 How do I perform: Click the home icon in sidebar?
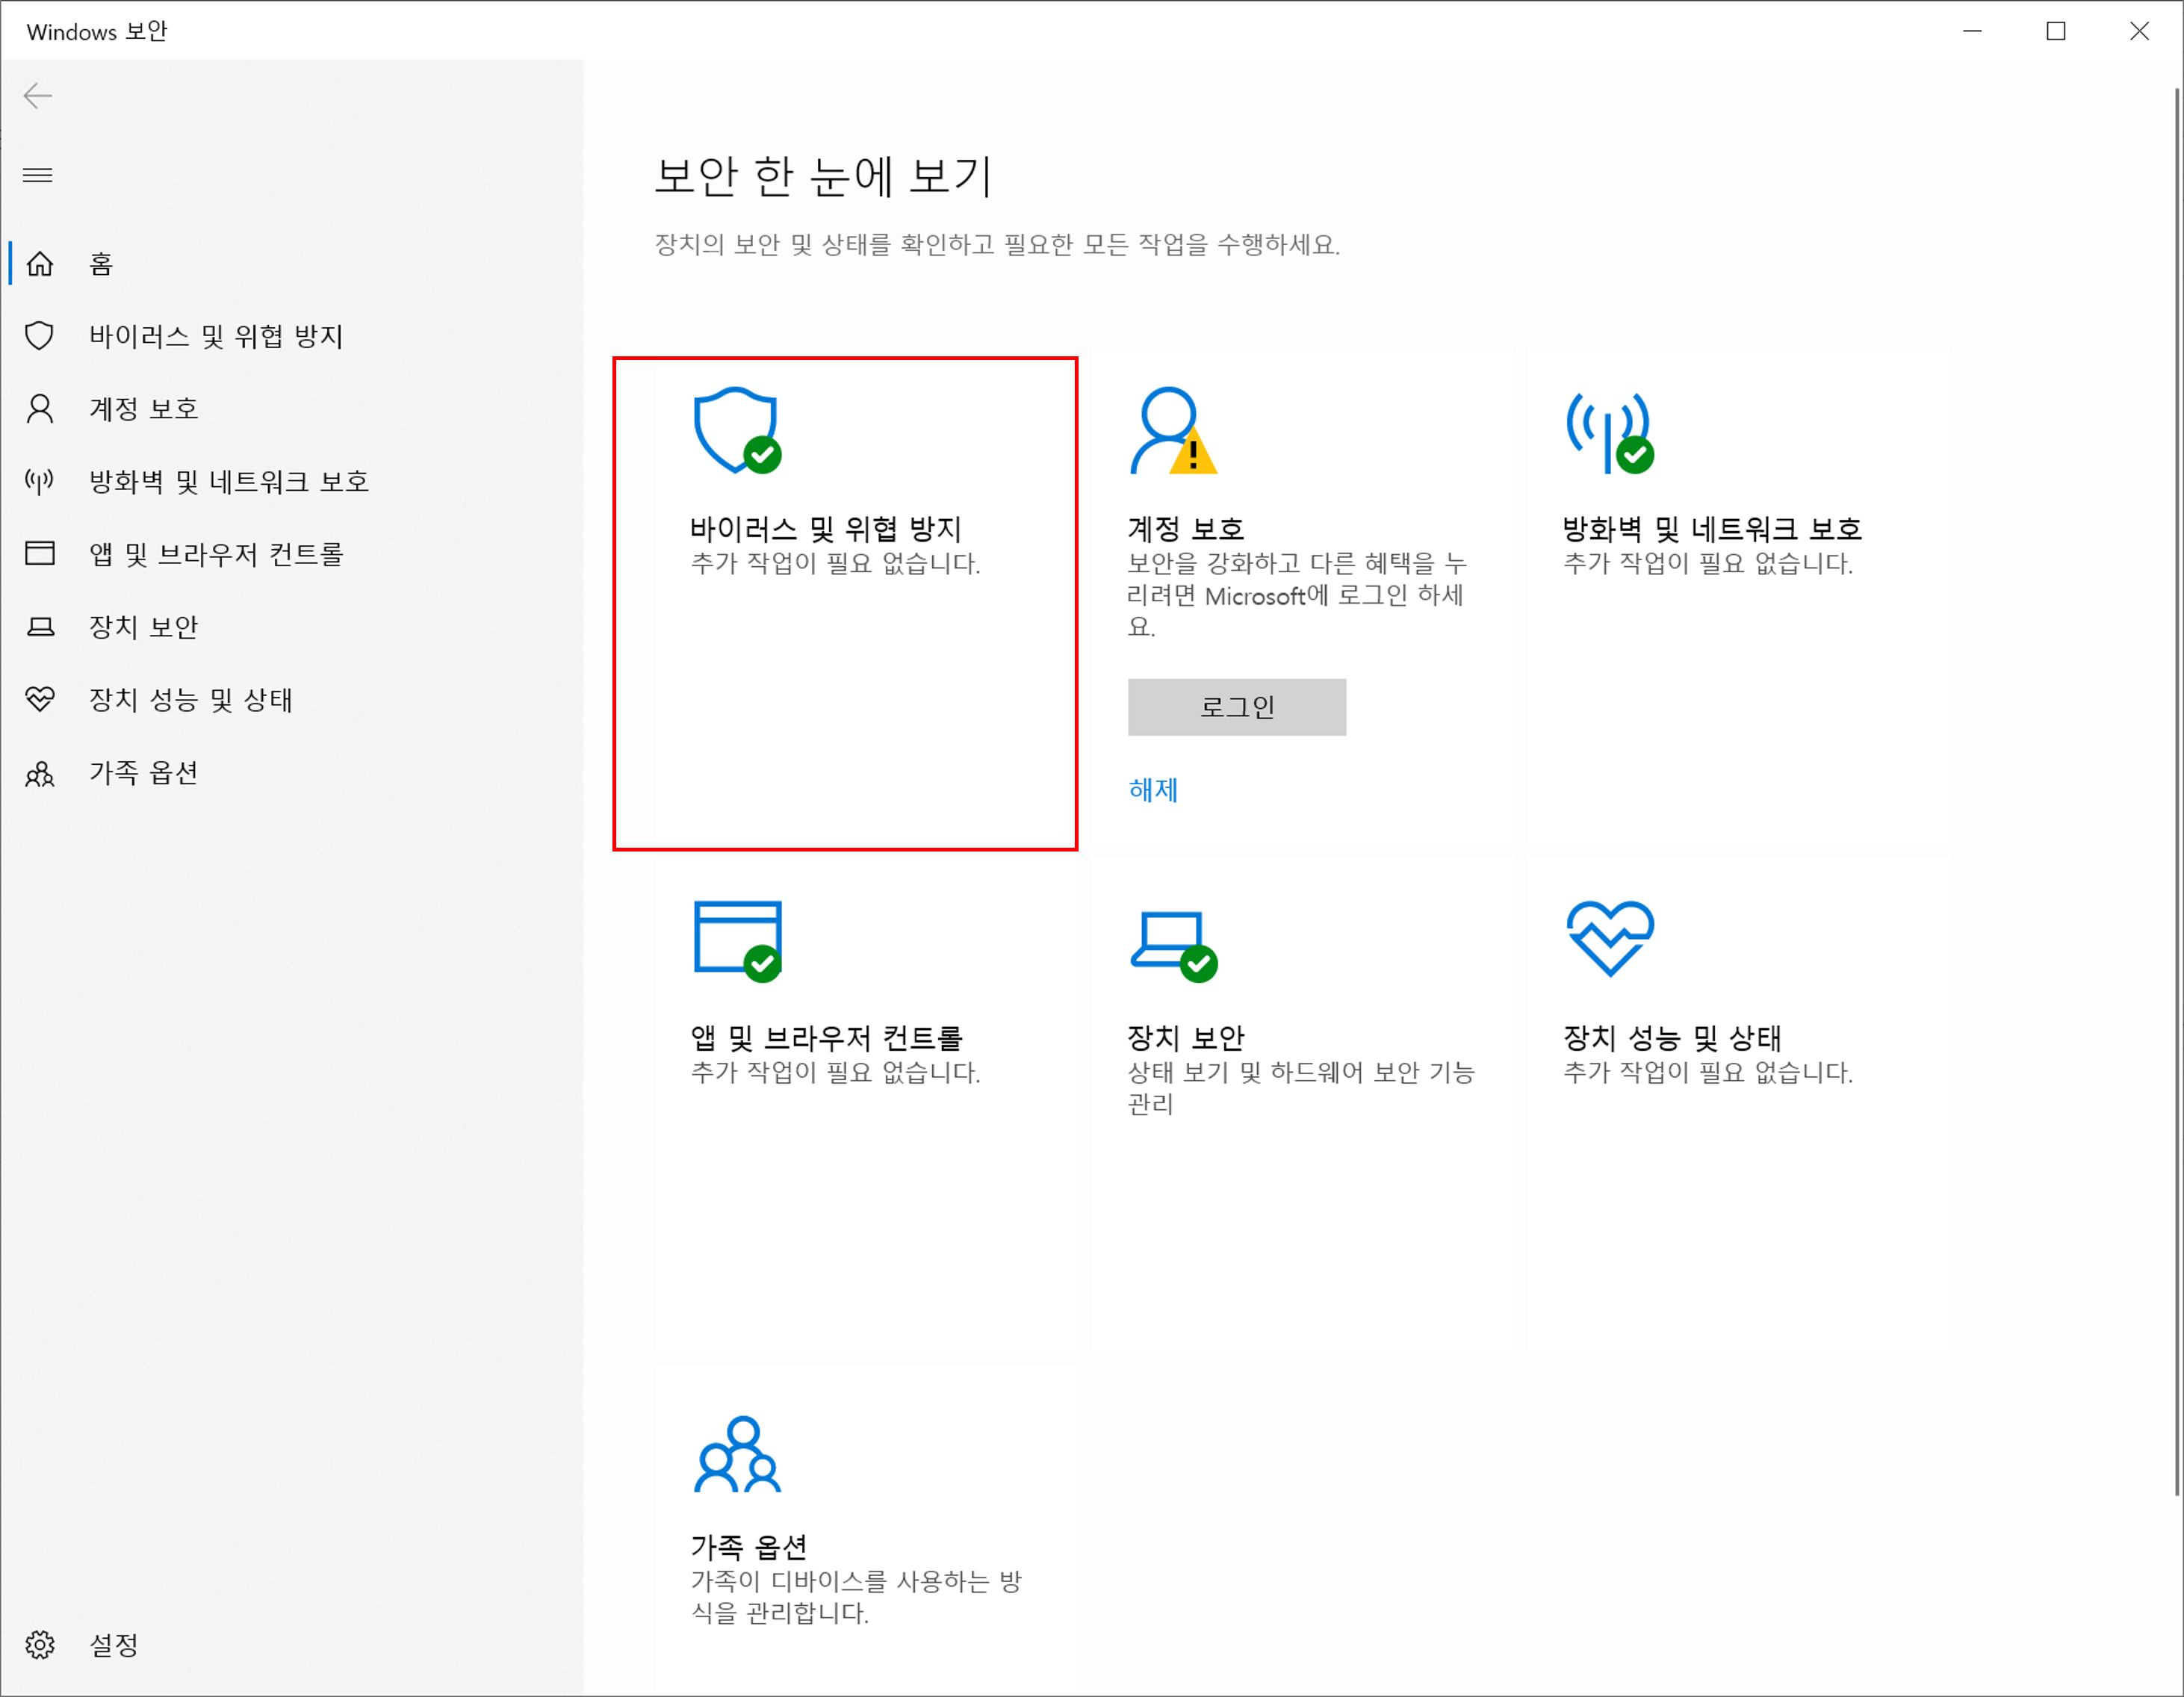tap(40, 264)
